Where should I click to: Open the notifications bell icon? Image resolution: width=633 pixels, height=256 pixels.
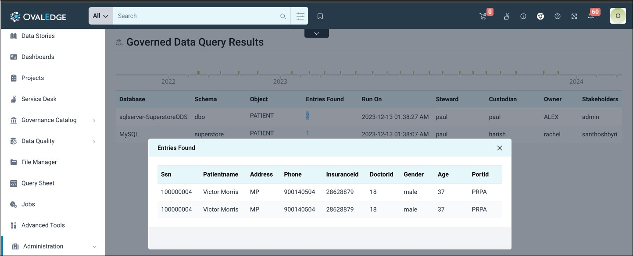coord(591,16)
